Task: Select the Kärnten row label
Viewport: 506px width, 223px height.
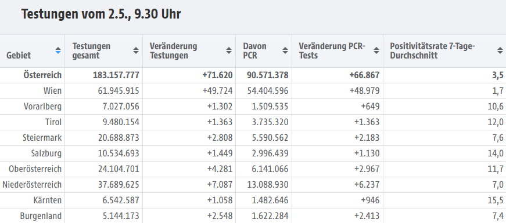Action: 48,200
